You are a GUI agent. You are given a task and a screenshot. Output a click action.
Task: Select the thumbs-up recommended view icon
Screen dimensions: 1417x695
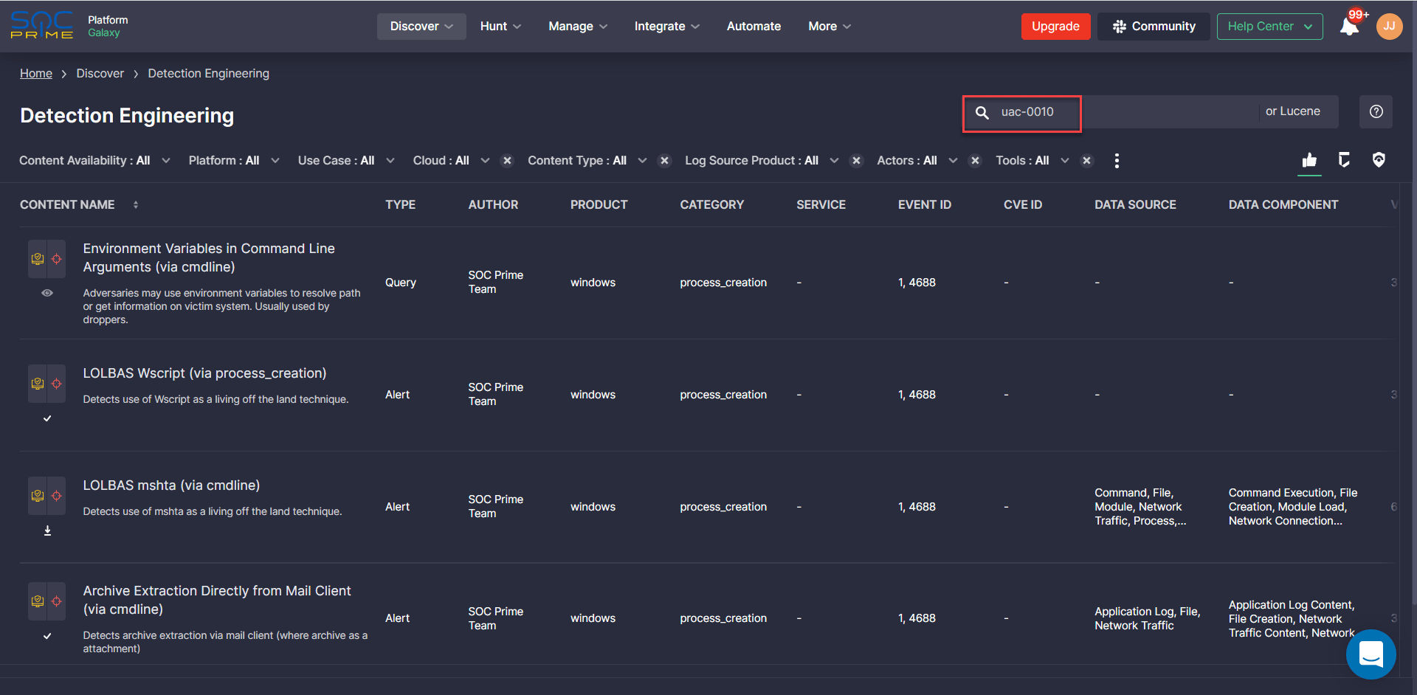pos(1309,160)
